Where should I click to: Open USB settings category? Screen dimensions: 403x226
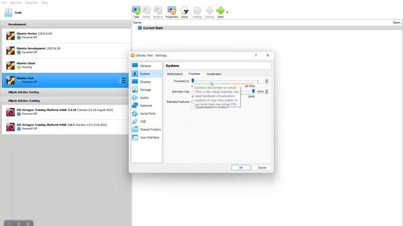coord(147,121)
